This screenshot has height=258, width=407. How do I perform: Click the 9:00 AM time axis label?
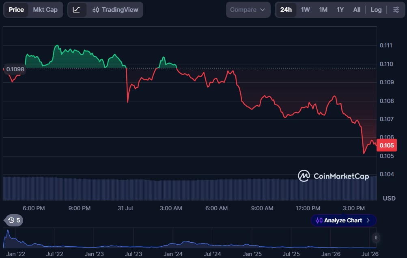click(x=262, y=208)
